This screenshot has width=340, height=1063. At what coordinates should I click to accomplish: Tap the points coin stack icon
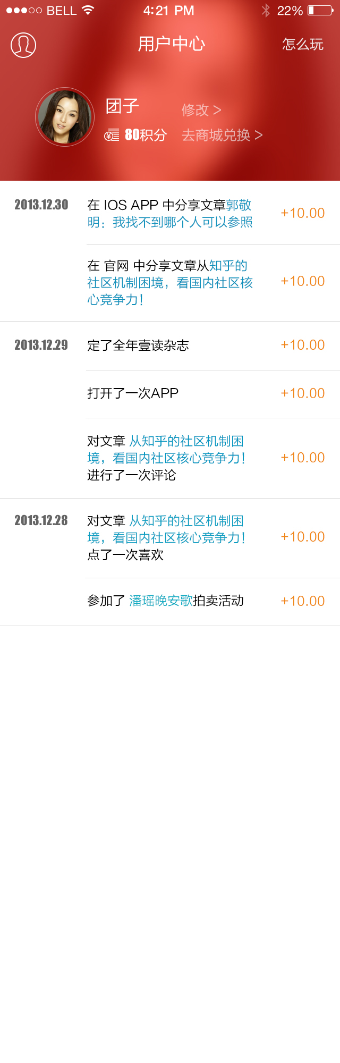point(112,135)
